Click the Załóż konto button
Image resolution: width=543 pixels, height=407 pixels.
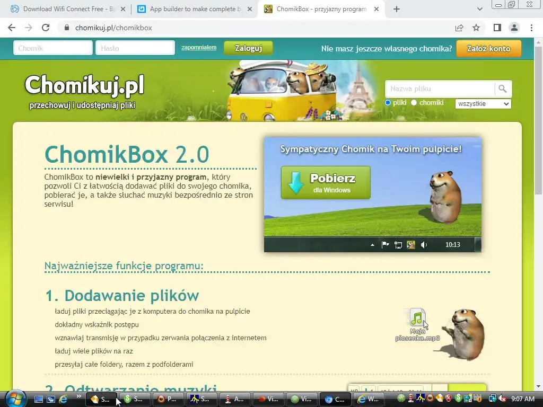488,48
